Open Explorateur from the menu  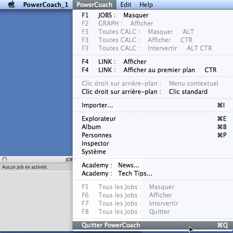[153, 119]
